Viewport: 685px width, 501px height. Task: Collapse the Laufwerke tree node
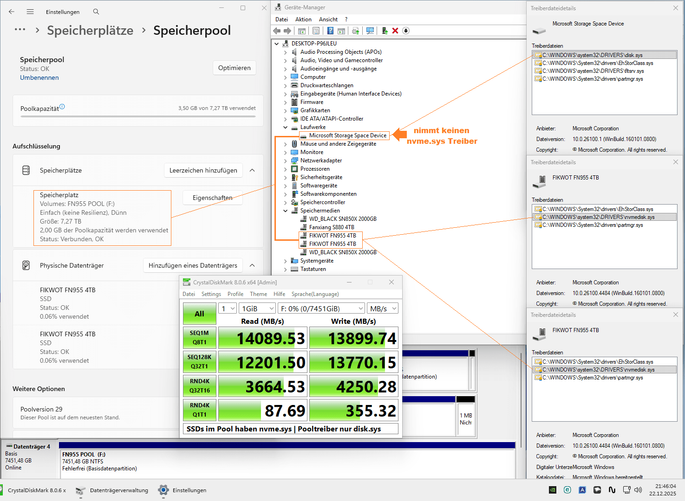tap(286, 127)
